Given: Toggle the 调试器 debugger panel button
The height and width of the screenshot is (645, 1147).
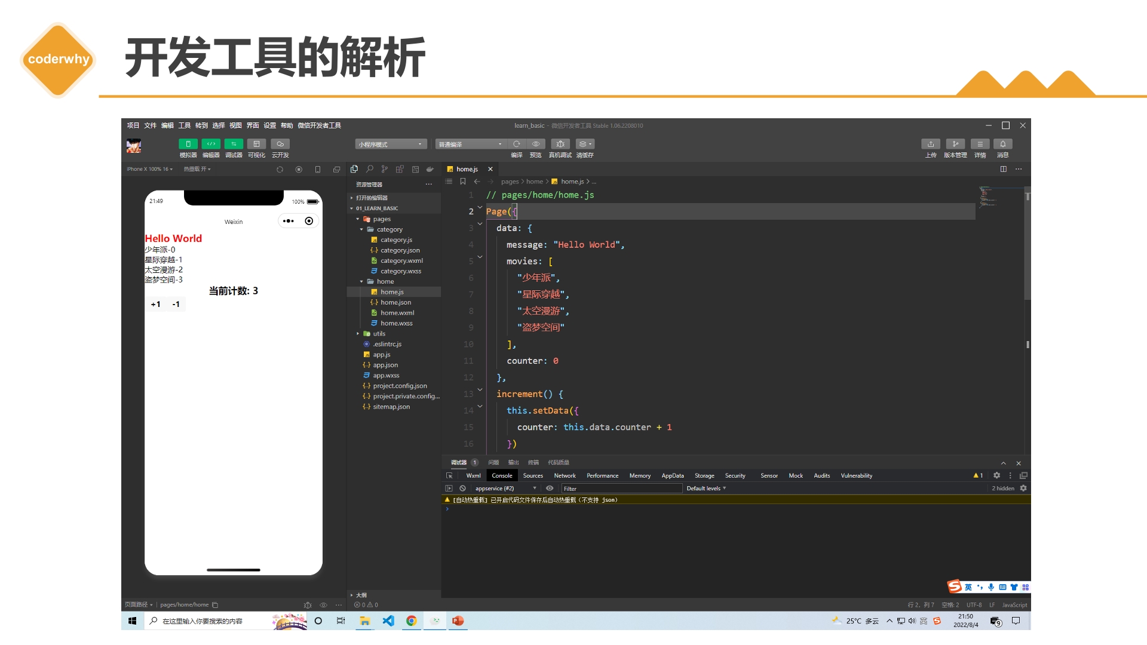Looking at the screenshot, I should click(x=234, y=144).
